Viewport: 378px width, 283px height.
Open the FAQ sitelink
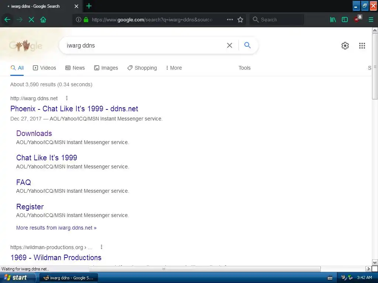[23, 182]
